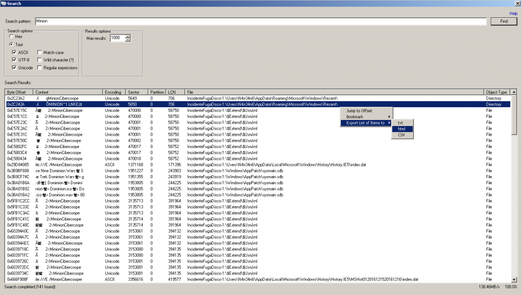Image resolution: width=522 pixels, height=295 pixels.
Task: Sort results by the Object Type column
Action: [496, 92]
